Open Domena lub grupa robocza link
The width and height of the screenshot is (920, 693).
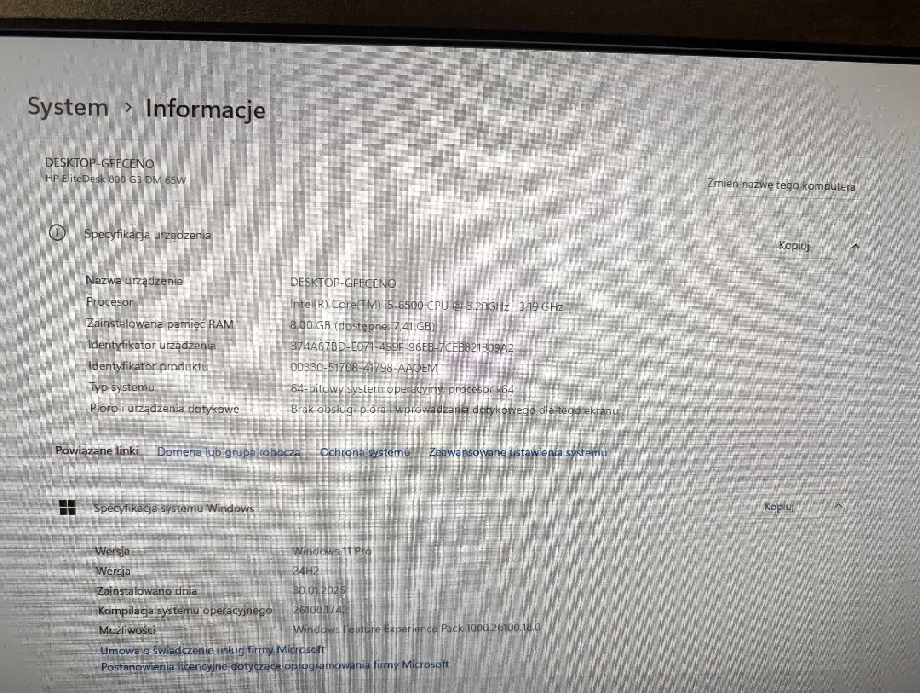coord(229,452)
